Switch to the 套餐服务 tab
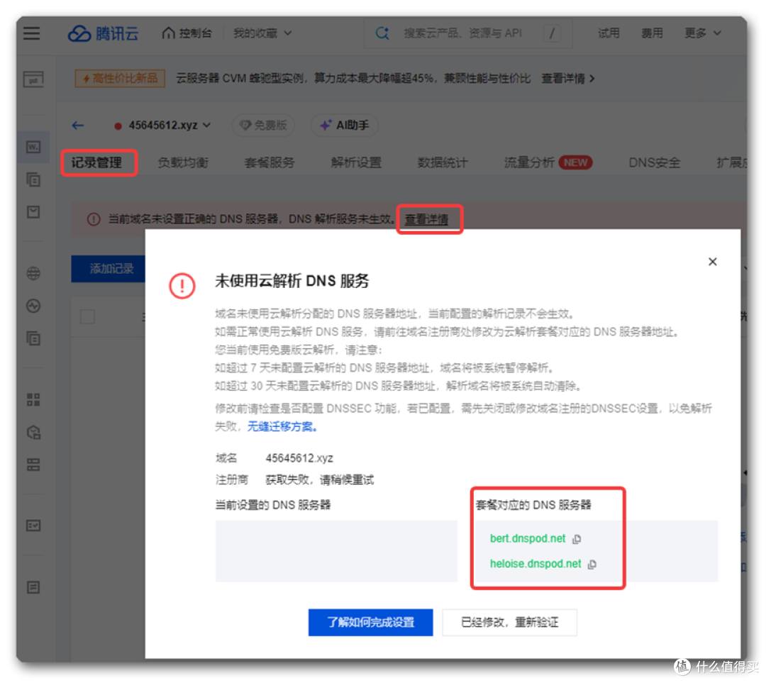This screenshot has height=683, width=766. pyautogui.click(x=270, y=162)
